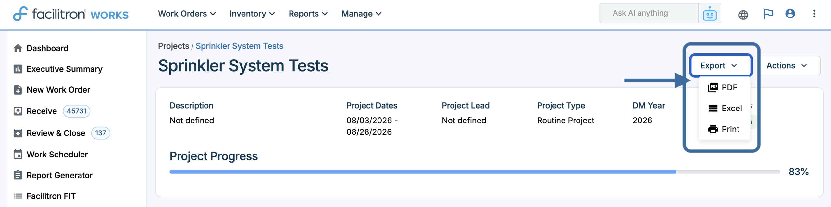Expand the Inventory dropdown menu
The image size is (831, 207).
tap(252, 14)
